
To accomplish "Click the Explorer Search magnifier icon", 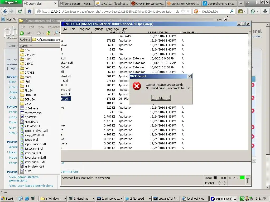I will 56,33.
